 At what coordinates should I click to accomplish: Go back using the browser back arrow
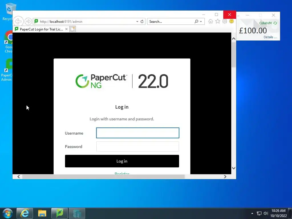[19, 21]
